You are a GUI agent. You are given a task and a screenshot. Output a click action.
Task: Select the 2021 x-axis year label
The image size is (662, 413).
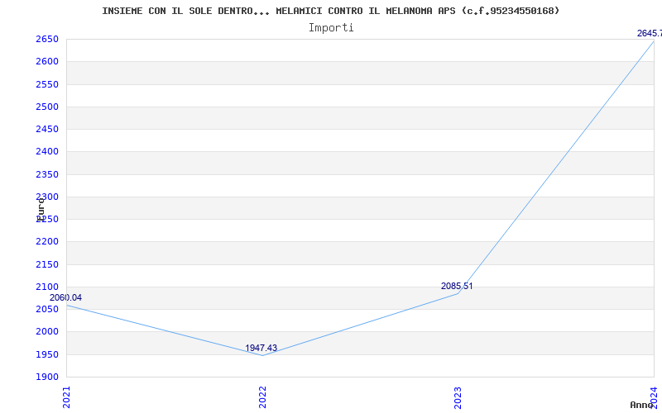[67, 396]
